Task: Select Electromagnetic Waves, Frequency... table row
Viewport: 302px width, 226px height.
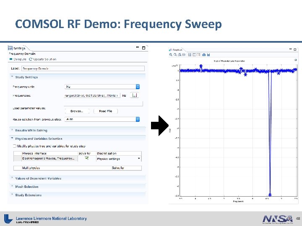Action: 78,159
